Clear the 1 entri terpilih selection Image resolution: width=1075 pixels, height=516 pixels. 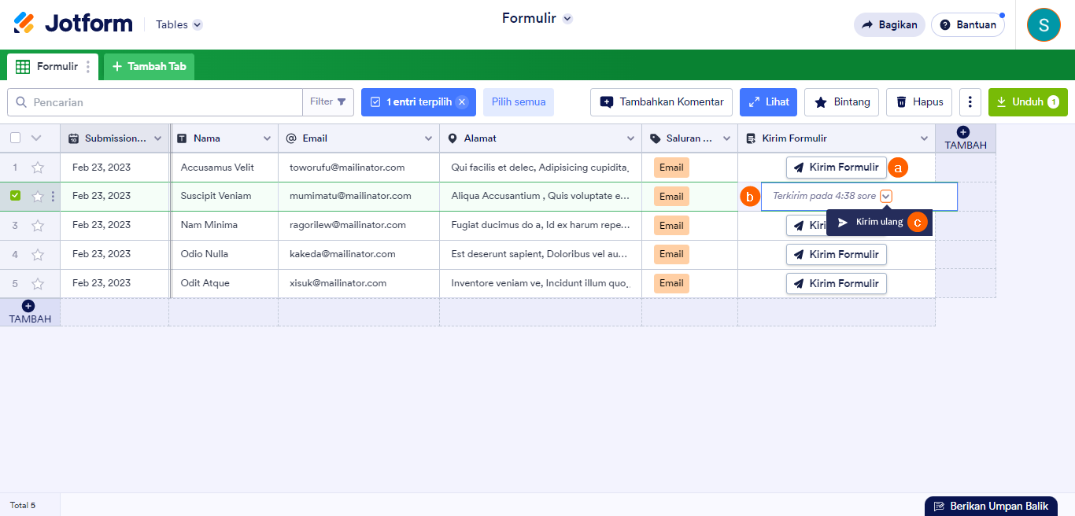coord(462,102)
